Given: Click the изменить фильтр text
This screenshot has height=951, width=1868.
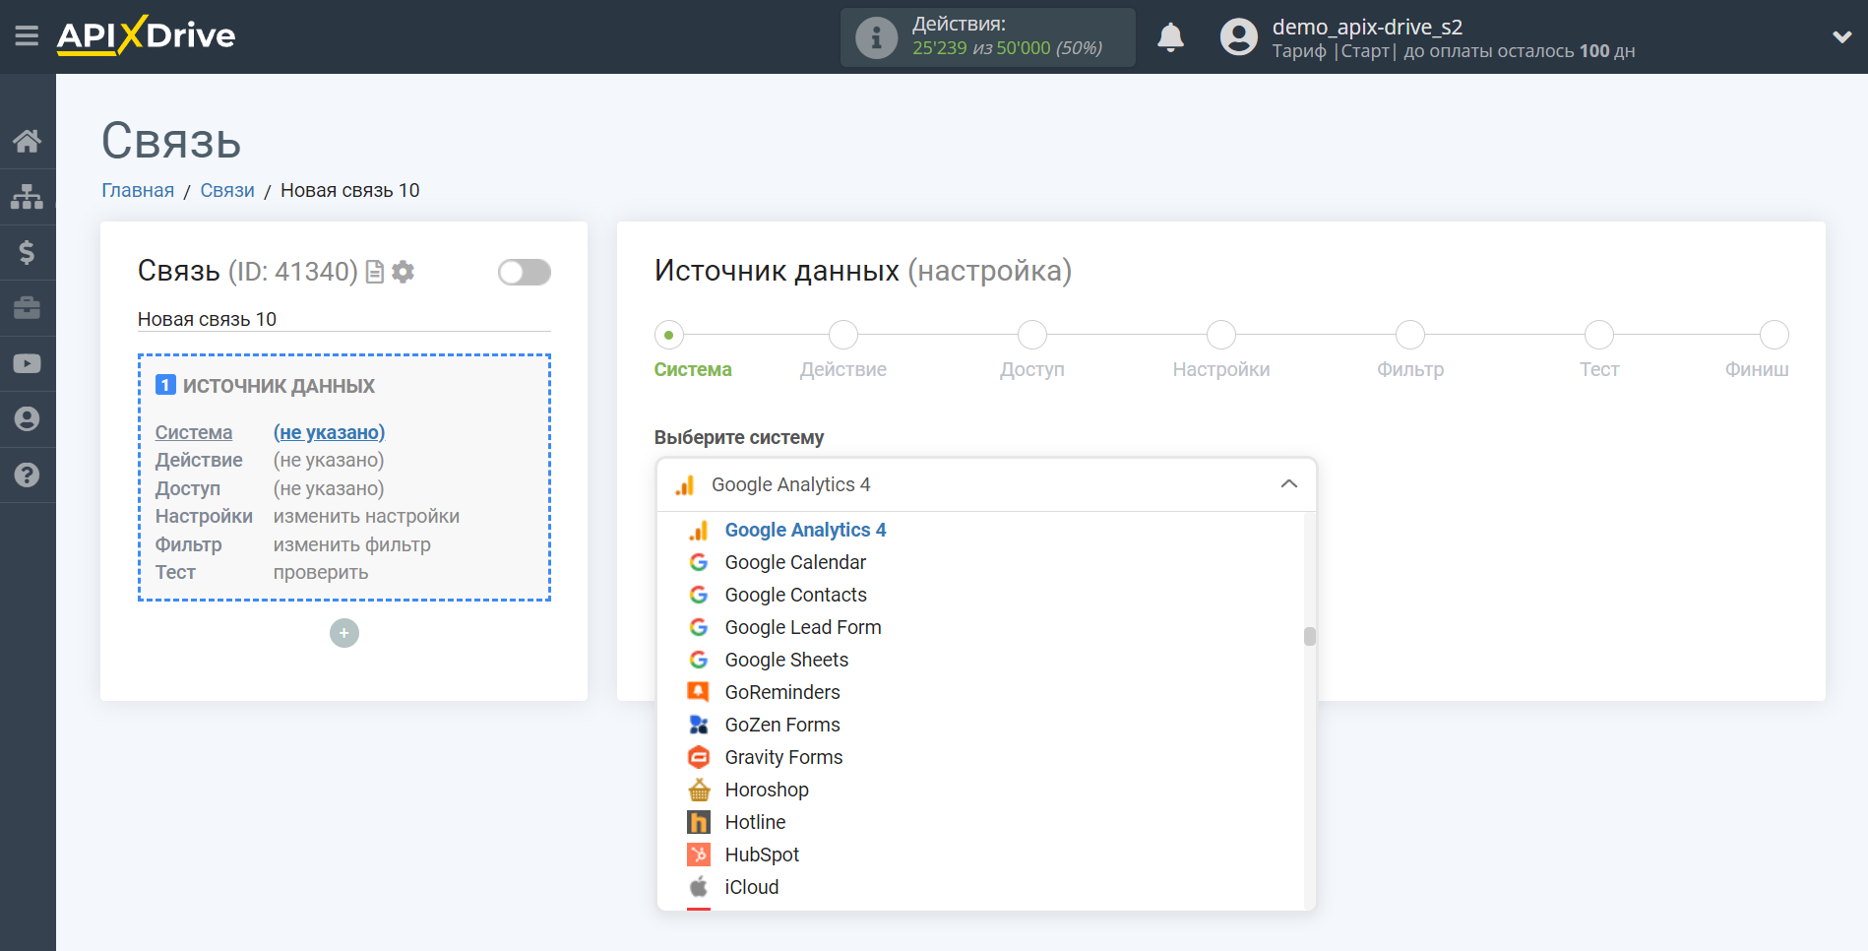Looking at the screenshot, I should (351, 544).
